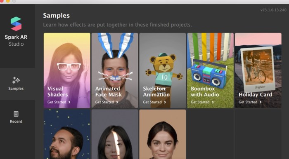Viewport: 289px width, 159px height.
Task: Open the sample with light streak on face
Action: pos(115,134)
